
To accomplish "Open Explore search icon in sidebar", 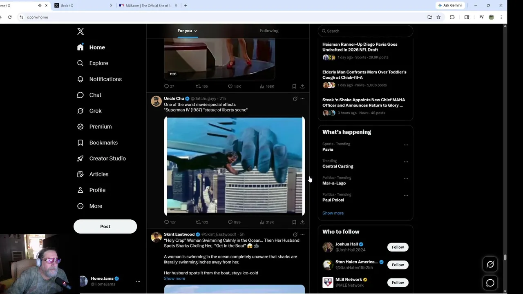I will (80, 63).
